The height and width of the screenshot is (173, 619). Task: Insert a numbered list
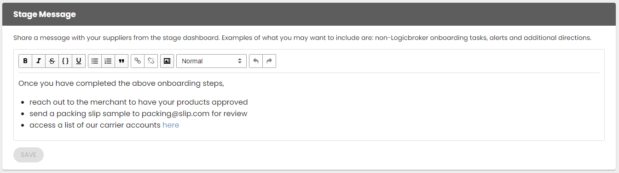coord(108,61)
